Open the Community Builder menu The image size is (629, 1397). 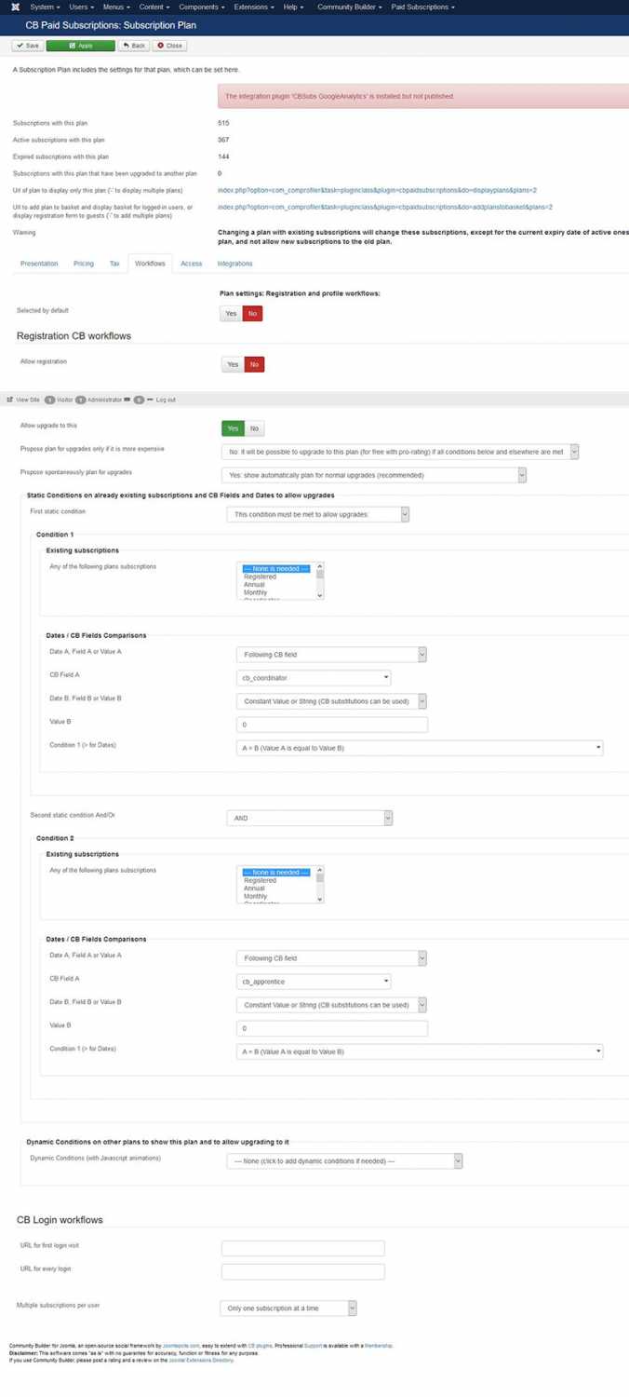coord(350,7)
